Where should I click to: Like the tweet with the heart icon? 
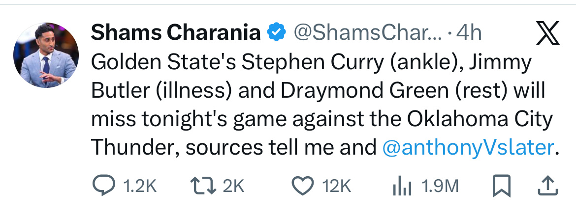303,186
